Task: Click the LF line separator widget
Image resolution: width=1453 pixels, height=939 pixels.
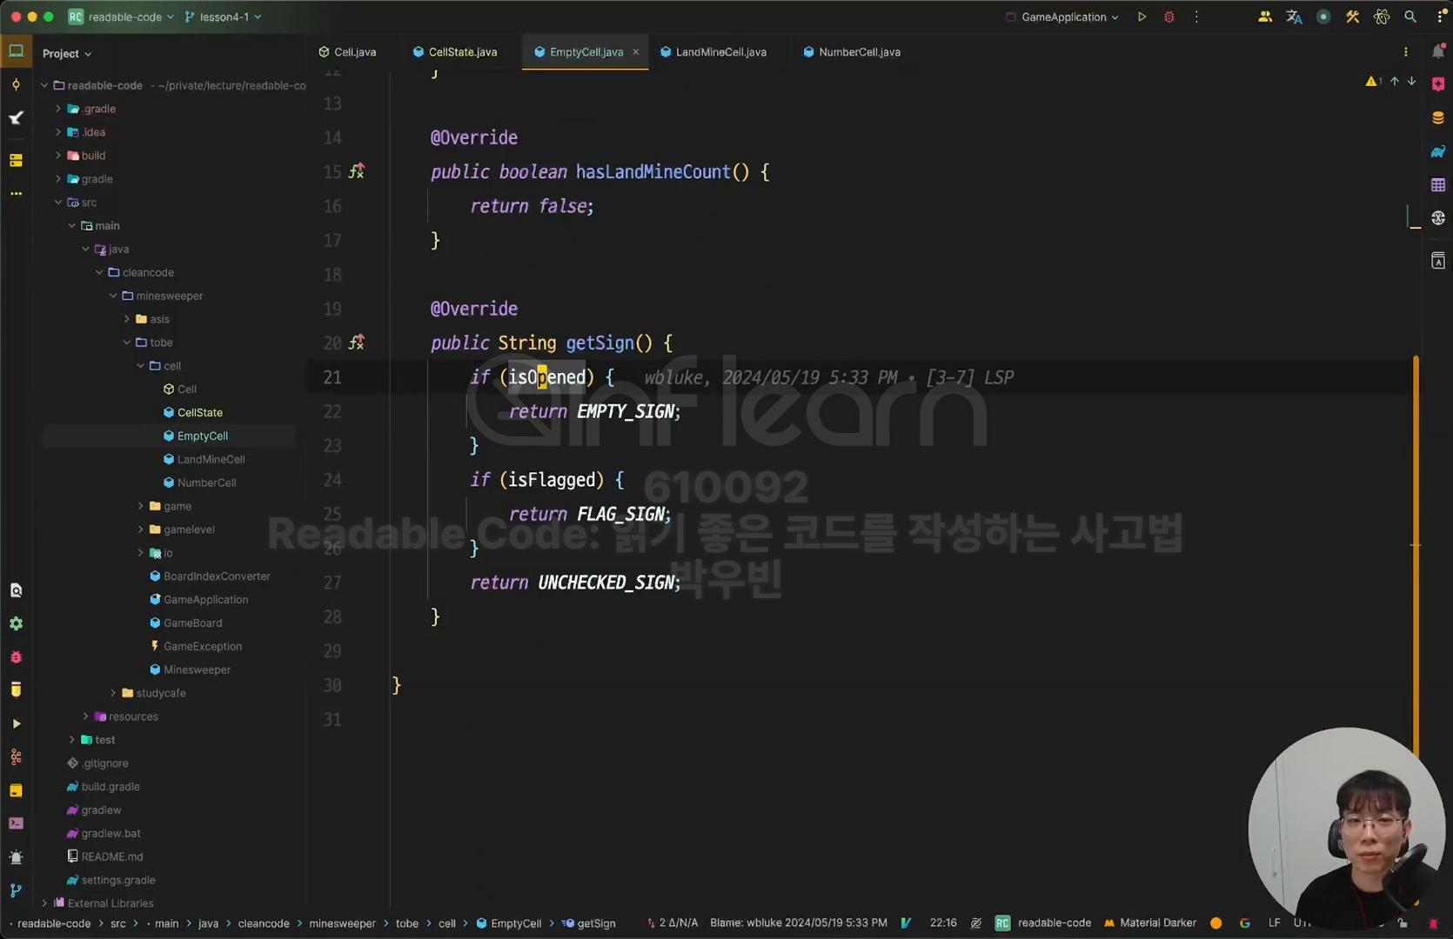Action: (1274, 922)
